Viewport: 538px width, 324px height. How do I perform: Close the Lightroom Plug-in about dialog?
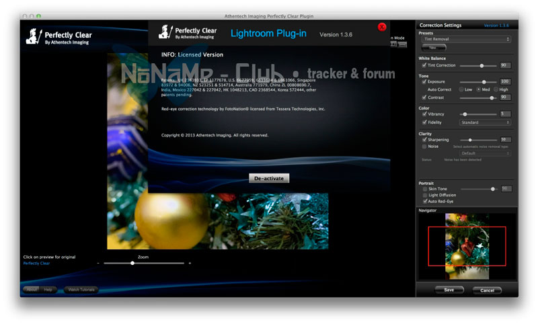(381, 27)
